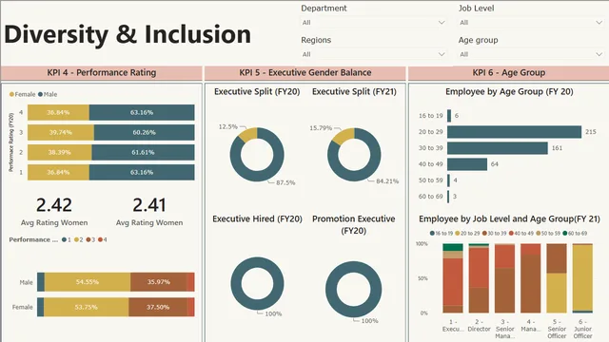Select the 3 - Senior Manager stacked column
The width and height of the screenshot is (609, 342).
505,278
